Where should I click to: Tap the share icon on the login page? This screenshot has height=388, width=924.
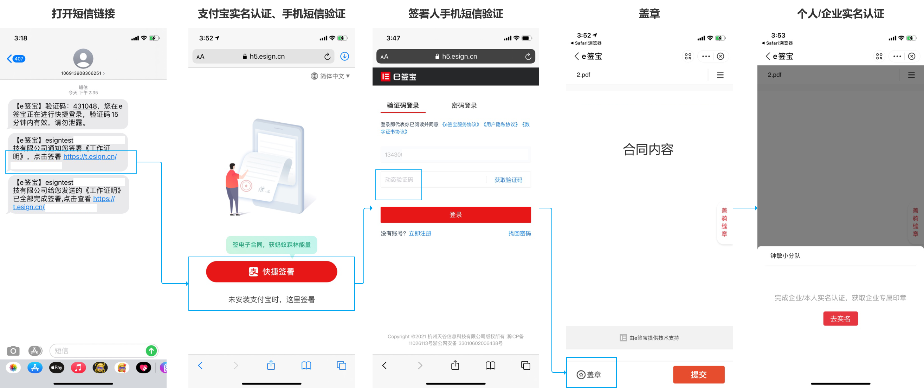tap(455, 365)
